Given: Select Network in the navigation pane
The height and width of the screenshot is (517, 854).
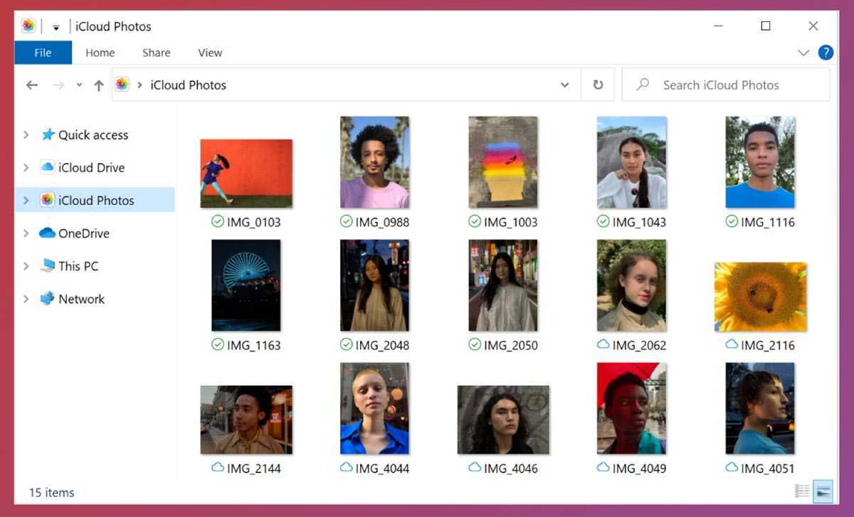Looking at the screenshot, I should pyautogui.click(x=81, y=299).
